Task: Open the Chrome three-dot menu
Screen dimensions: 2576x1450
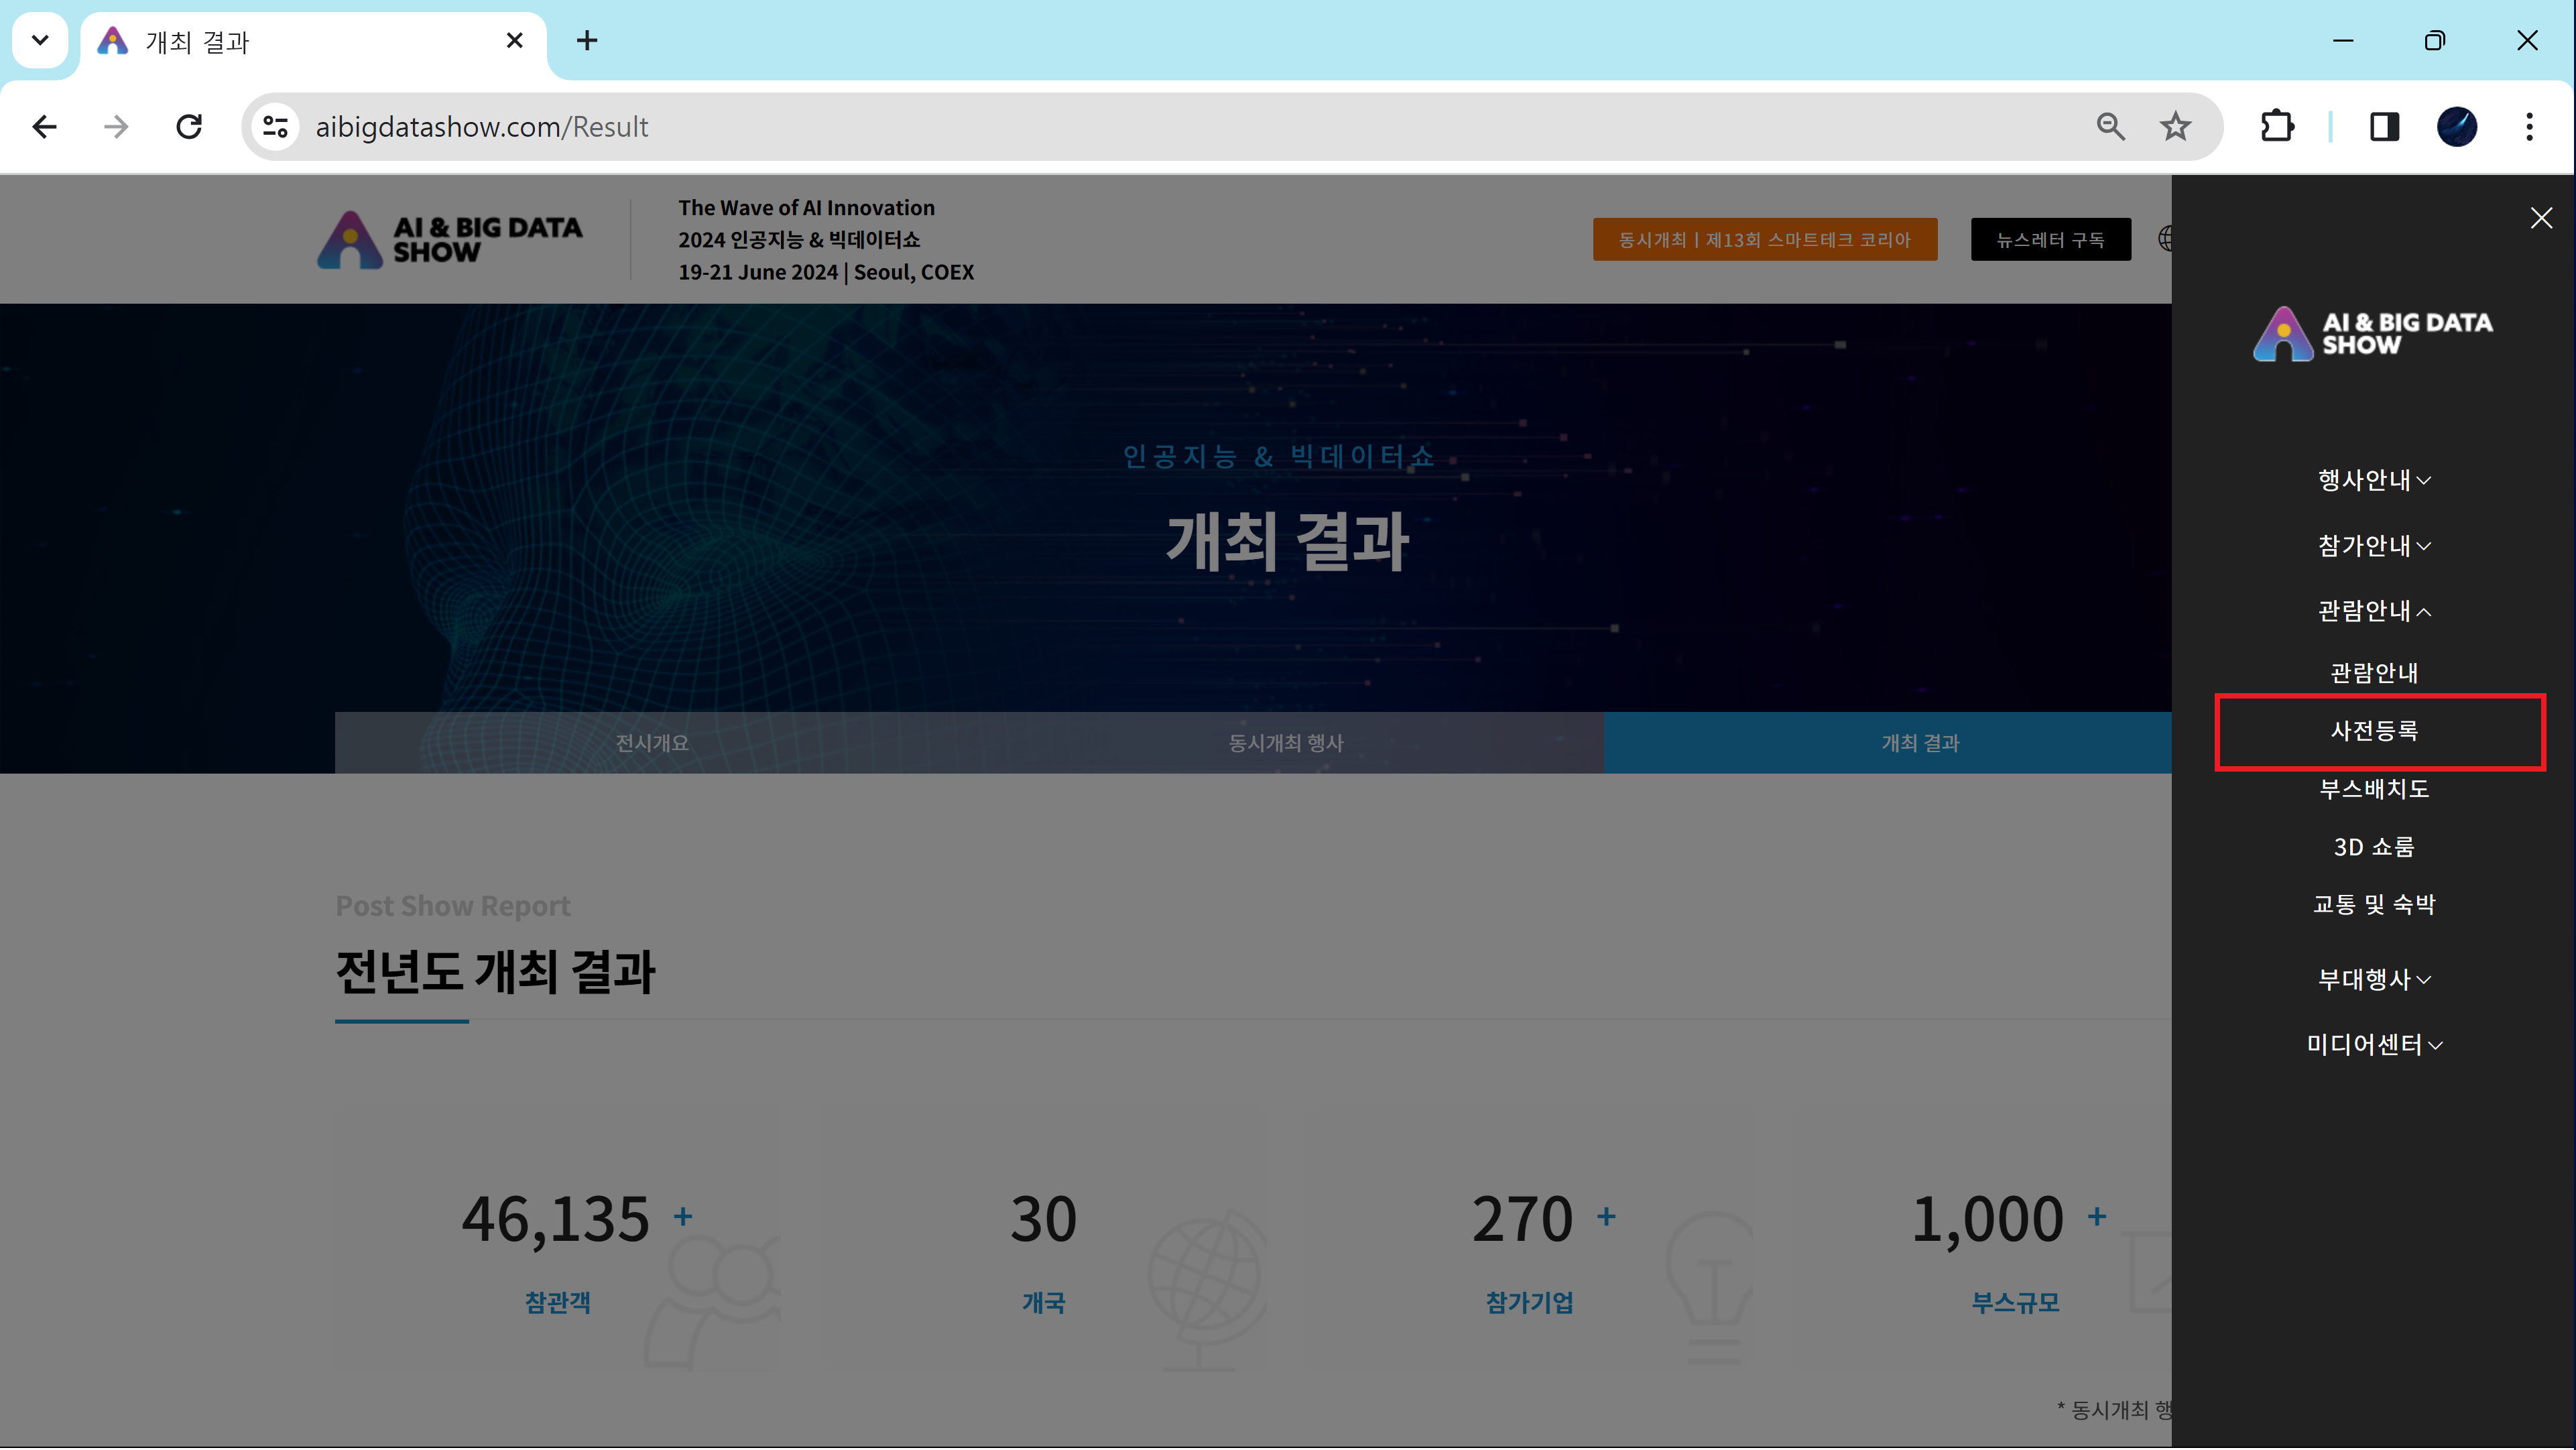Action: coord(2529,127)
